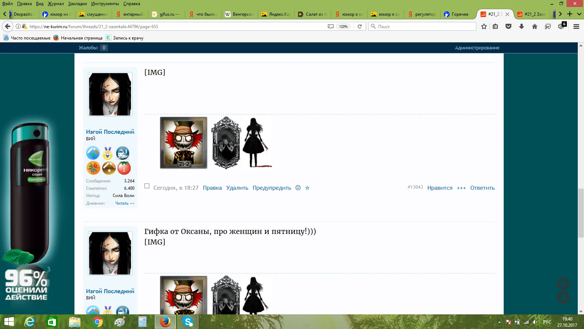Click the medal badge in first post profile
The width and height of the screenshot is (584, 329).
coord(108,153)
